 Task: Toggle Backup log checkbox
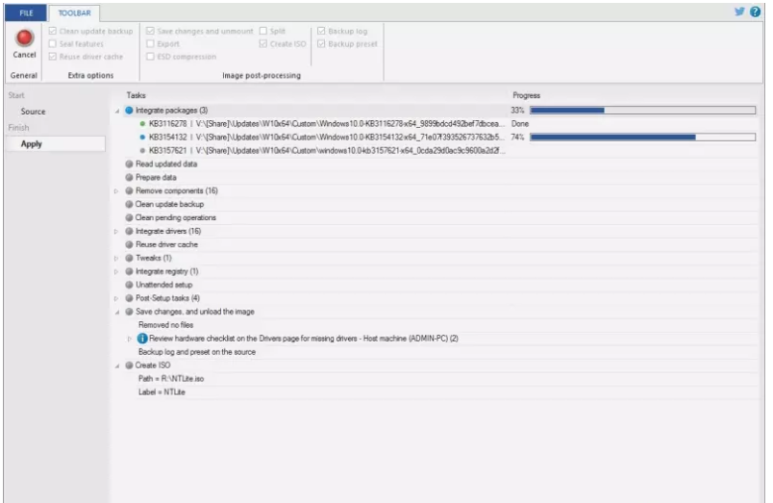pos(321,31)
